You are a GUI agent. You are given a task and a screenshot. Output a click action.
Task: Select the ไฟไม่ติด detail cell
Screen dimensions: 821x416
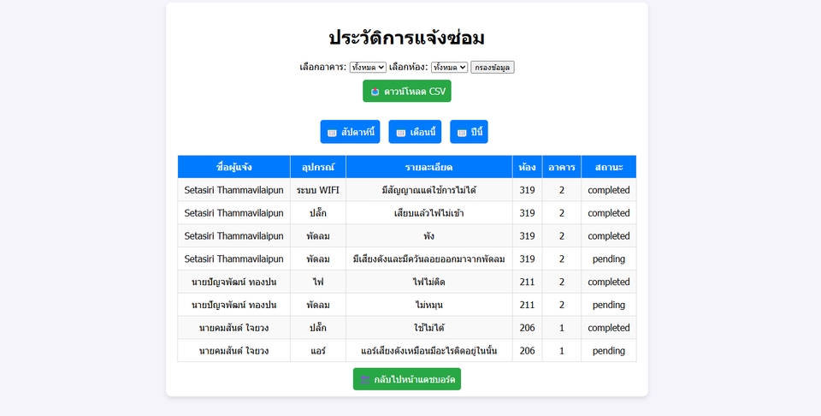pos(428,282)
